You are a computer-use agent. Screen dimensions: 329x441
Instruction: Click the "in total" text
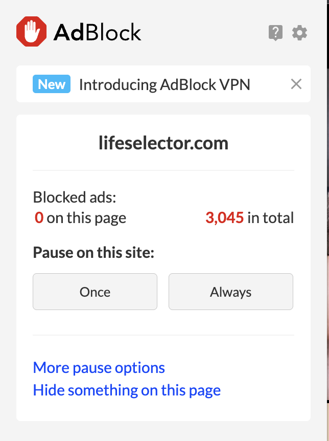coord(271,218)
